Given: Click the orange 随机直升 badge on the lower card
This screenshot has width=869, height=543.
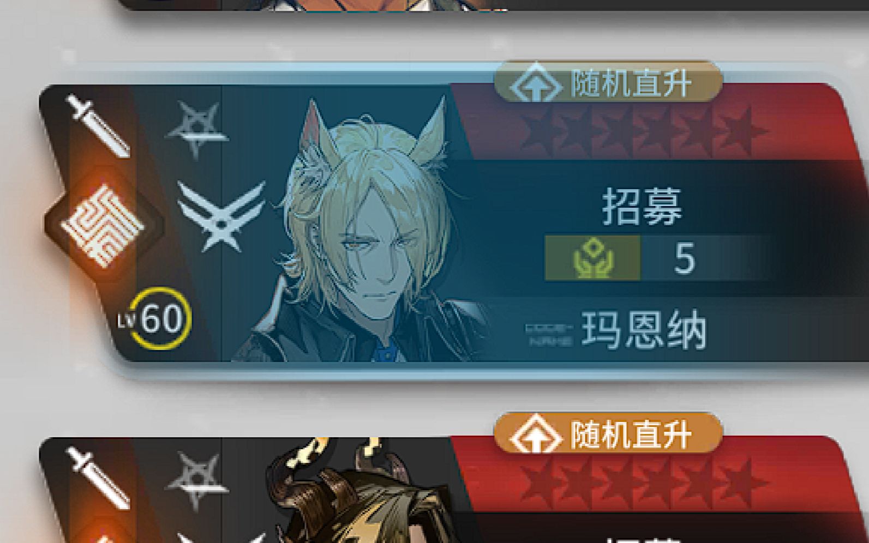Looking at the screenshot, I should pyautogui.click(x=608, y=433).
